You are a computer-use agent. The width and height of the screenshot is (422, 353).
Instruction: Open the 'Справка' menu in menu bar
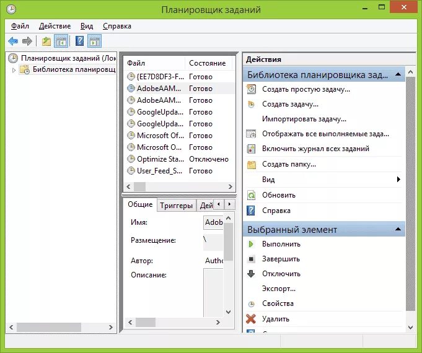pyautogui.click(x=116, y=26)
